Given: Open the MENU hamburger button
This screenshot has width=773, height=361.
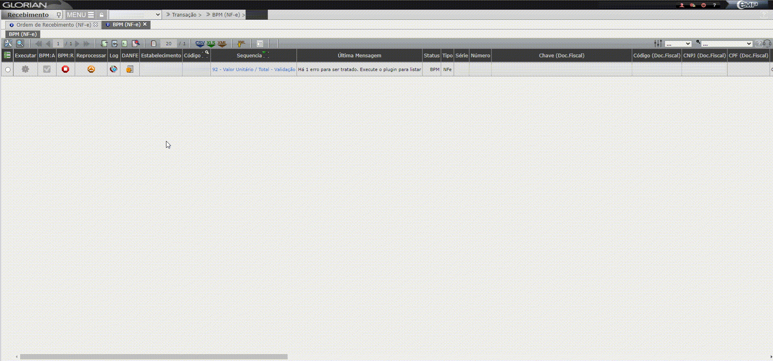Looking at the screenshot, I should (80, 15).
